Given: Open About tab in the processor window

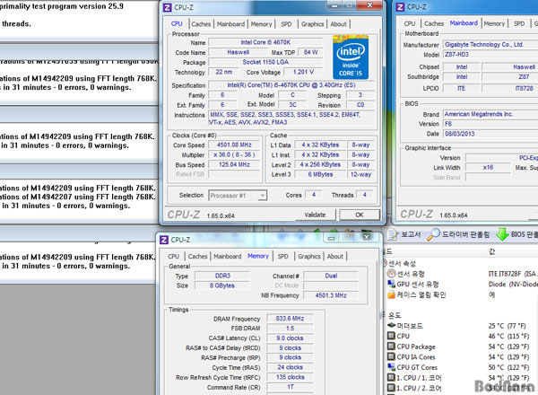Looking at the screenshot, I should coord(338,24).
